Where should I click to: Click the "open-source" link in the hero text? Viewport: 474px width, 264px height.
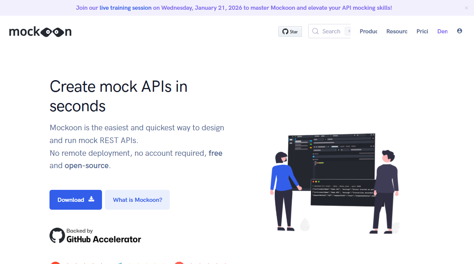(x=87, y=165)
